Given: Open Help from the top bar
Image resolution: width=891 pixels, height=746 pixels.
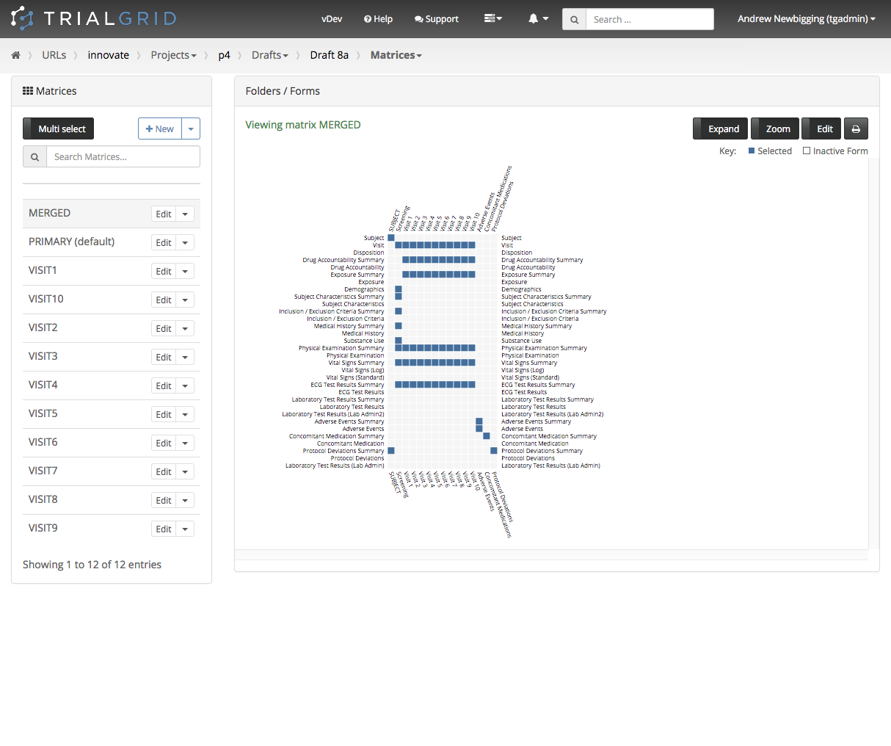Looking at the screenshot, I should pos(378,19).
